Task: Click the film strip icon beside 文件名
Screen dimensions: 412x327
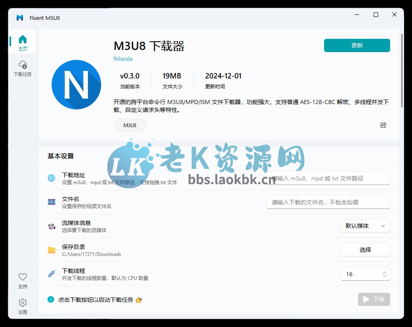Action: 52,202
